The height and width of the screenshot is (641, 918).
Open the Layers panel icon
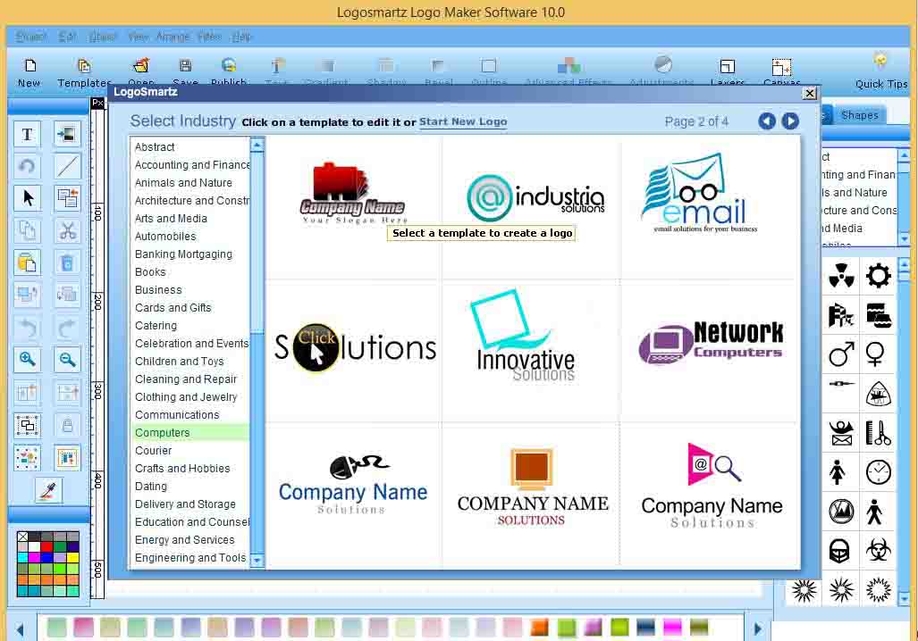point(727,67)
